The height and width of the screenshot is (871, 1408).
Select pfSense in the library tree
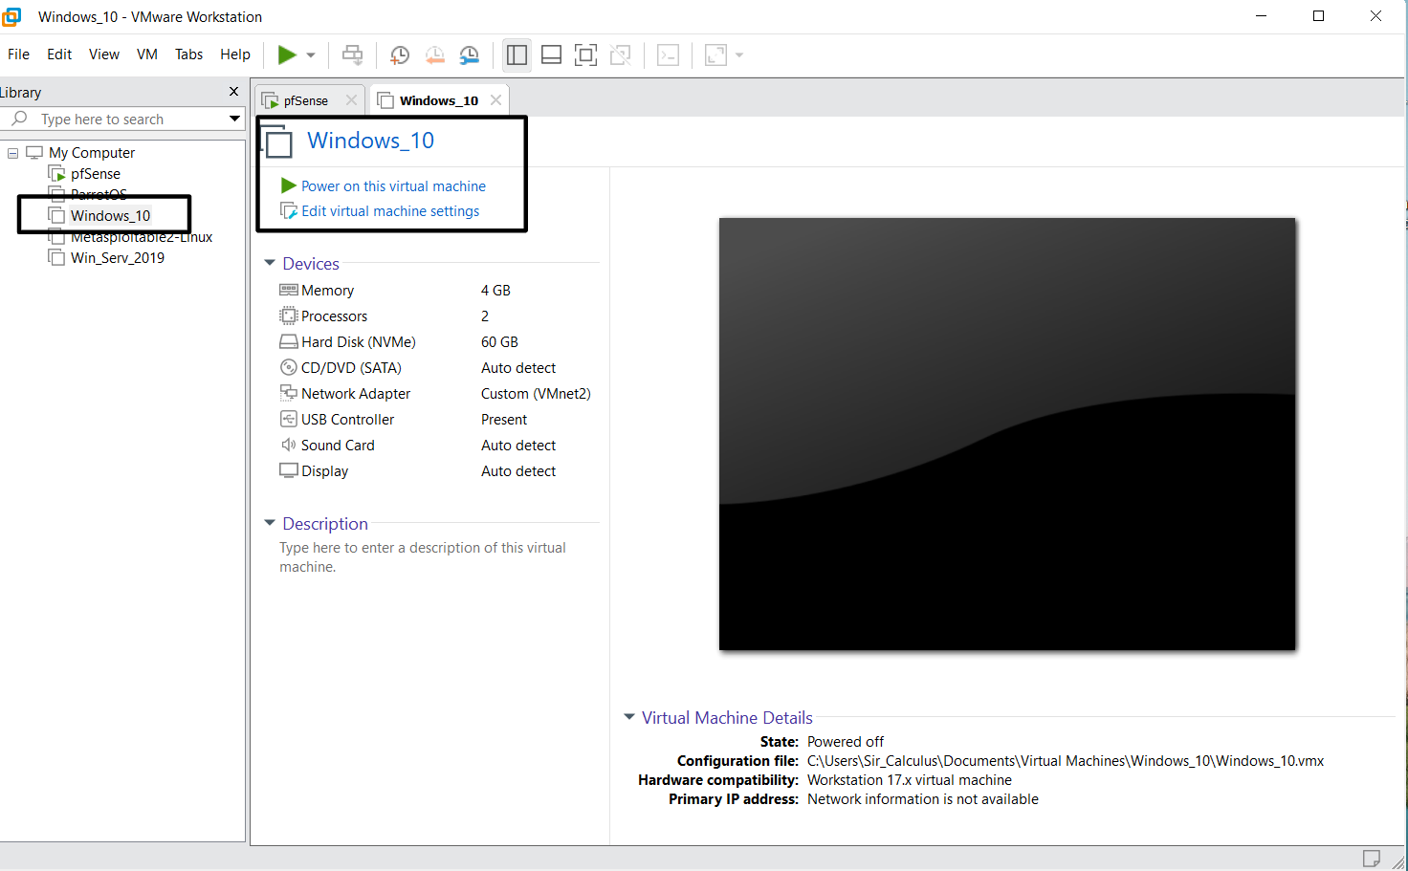[x=96, y=174]
